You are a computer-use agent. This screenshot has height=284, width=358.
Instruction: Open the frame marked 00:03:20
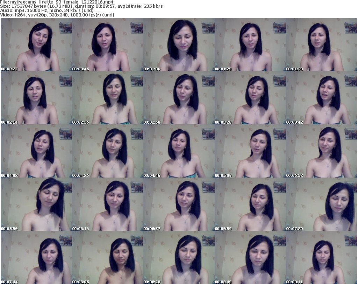pos(250,98)
